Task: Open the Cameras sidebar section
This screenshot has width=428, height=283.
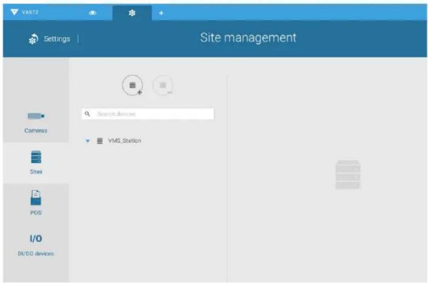Action: click(36, 122)
